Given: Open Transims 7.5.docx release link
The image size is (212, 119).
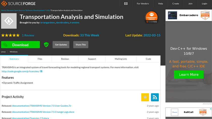Looking at the screenshot, I should (30, 118).
